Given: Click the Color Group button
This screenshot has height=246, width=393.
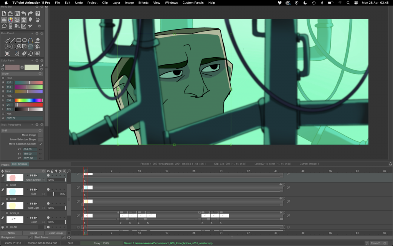Looking at the screenshot, I should 56,233.
